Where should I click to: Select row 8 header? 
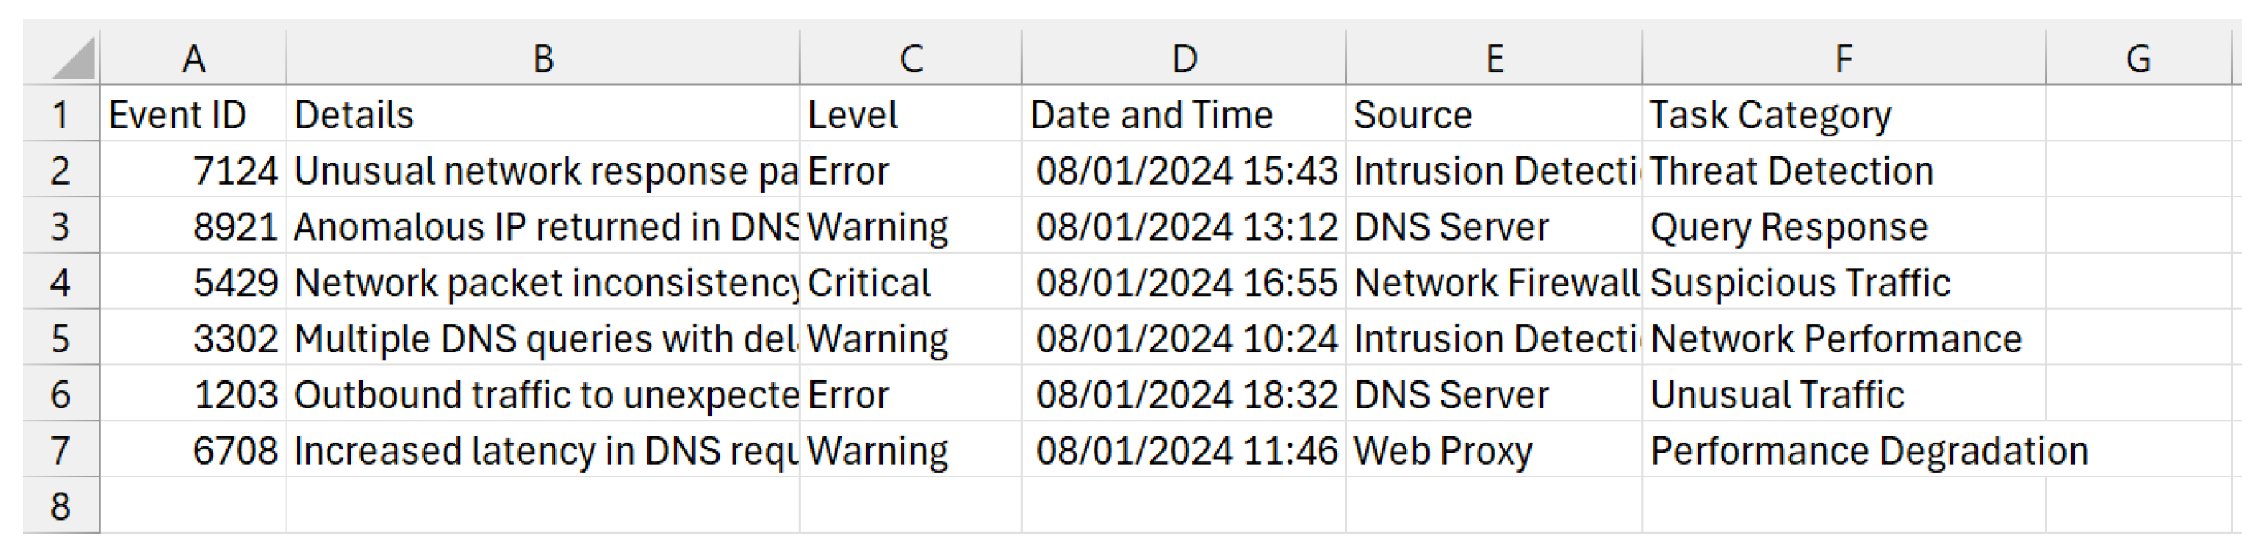point(60,506)
